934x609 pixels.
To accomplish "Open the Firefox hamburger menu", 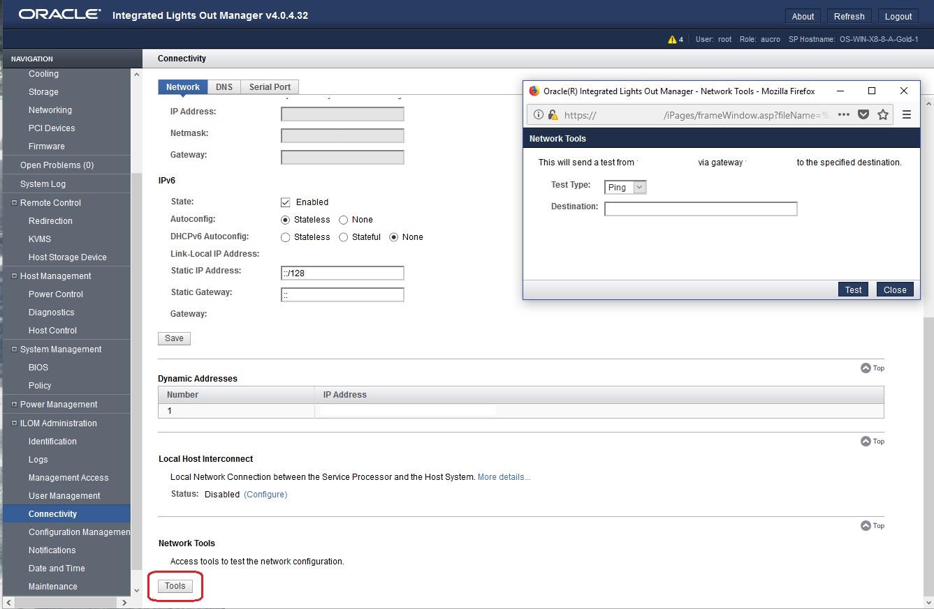I will [907, 115].
